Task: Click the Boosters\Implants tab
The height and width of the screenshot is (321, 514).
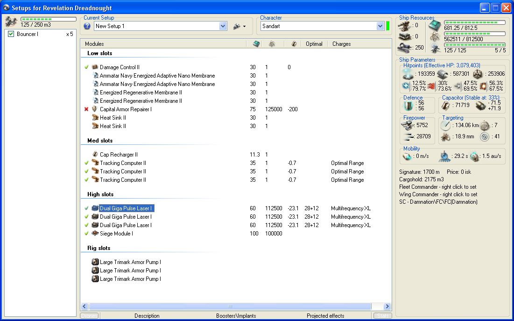Action: point(236,316)
